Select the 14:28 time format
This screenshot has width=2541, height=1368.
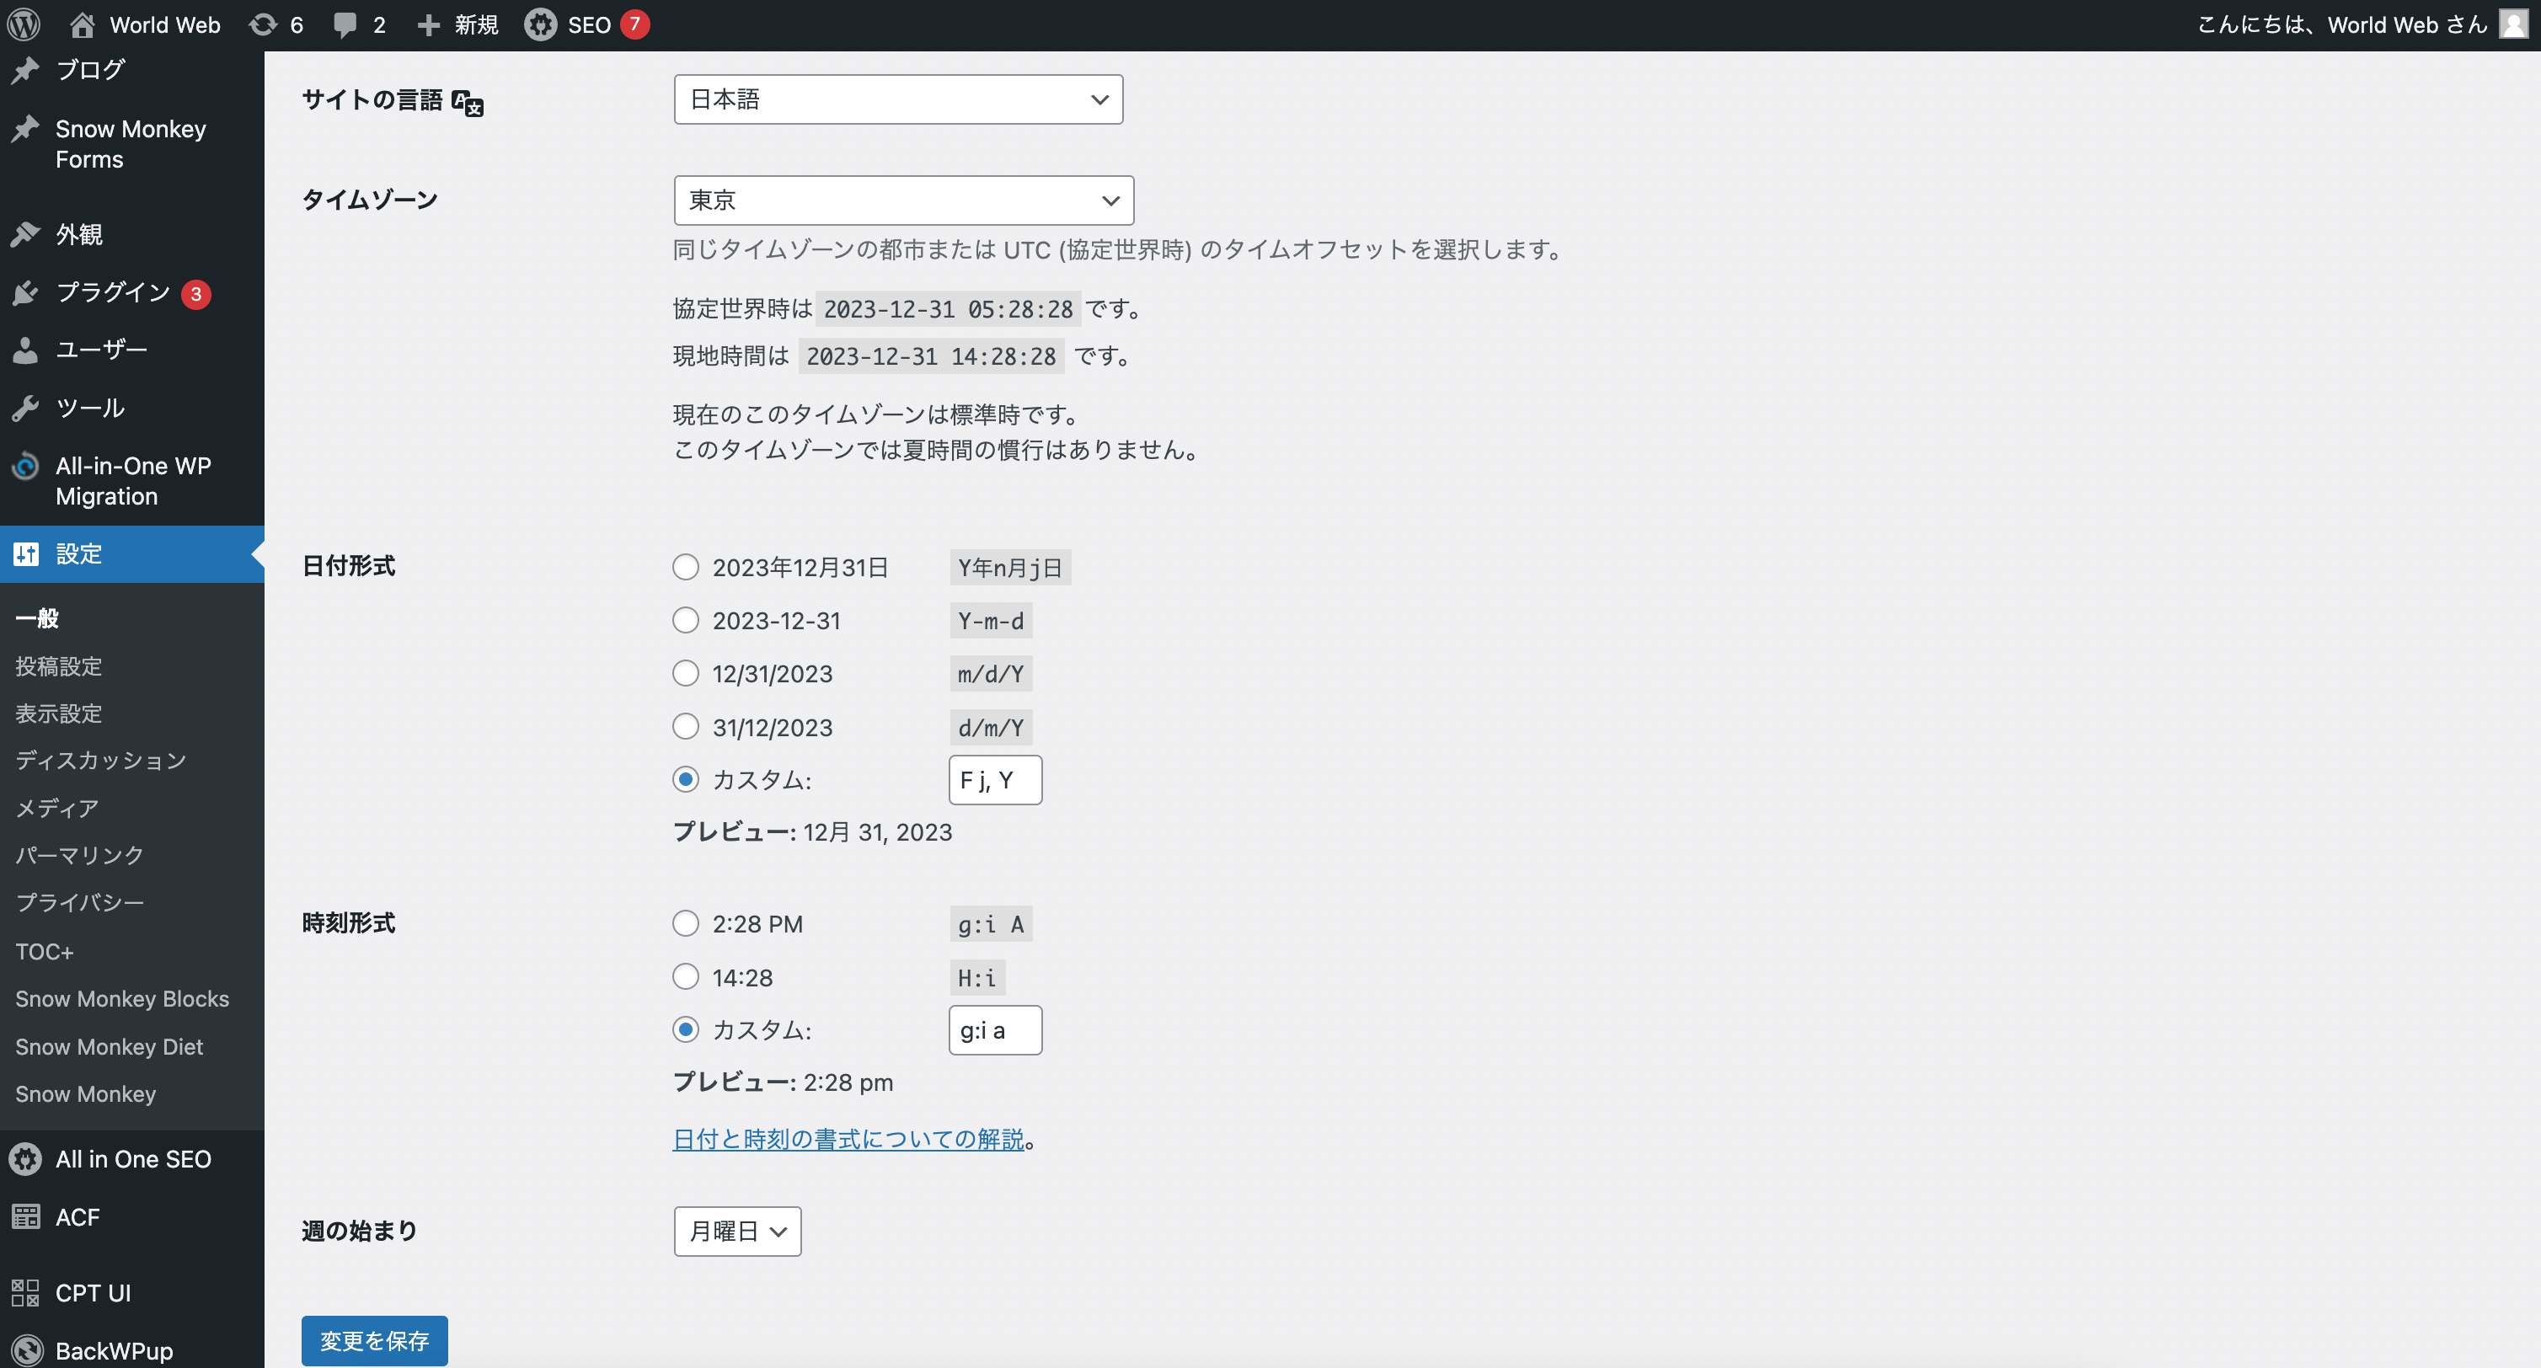click(686, 977)
